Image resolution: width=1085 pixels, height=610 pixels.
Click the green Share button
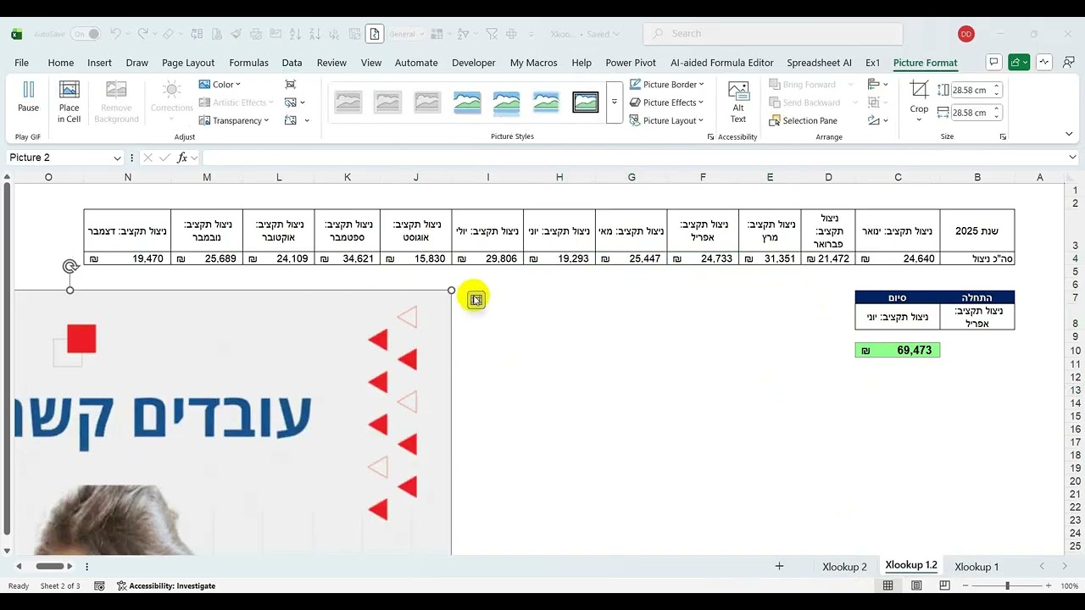[x=1019, y=62]
